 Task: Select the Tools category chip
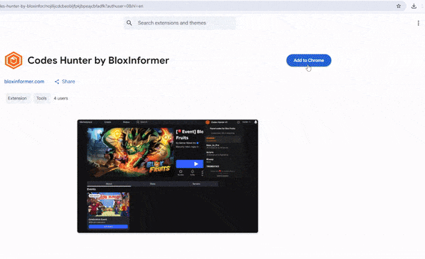point(42,98)
